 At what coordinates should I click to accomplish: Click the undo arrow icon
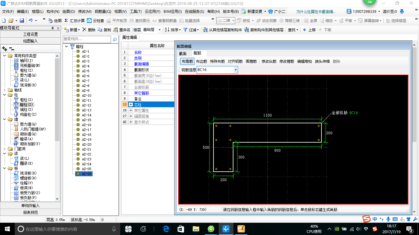click(30, 21)
